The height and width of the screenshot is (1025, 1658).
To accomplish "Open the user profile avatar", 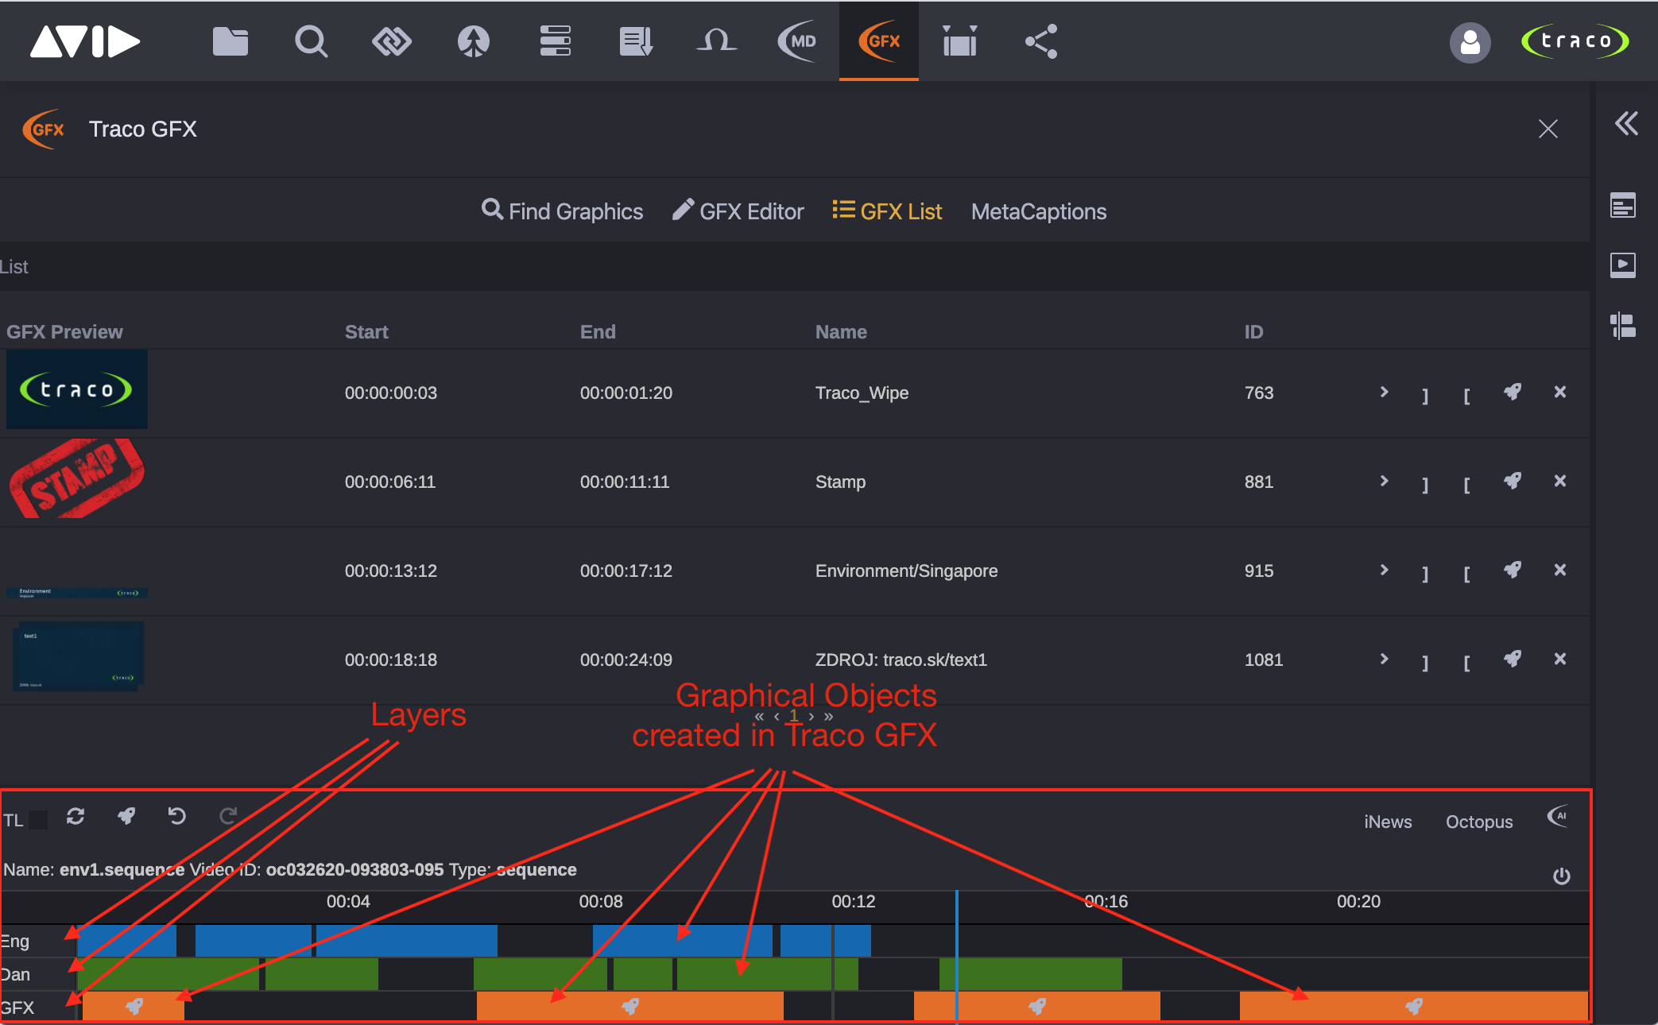I will click(x=1470, y=42).
